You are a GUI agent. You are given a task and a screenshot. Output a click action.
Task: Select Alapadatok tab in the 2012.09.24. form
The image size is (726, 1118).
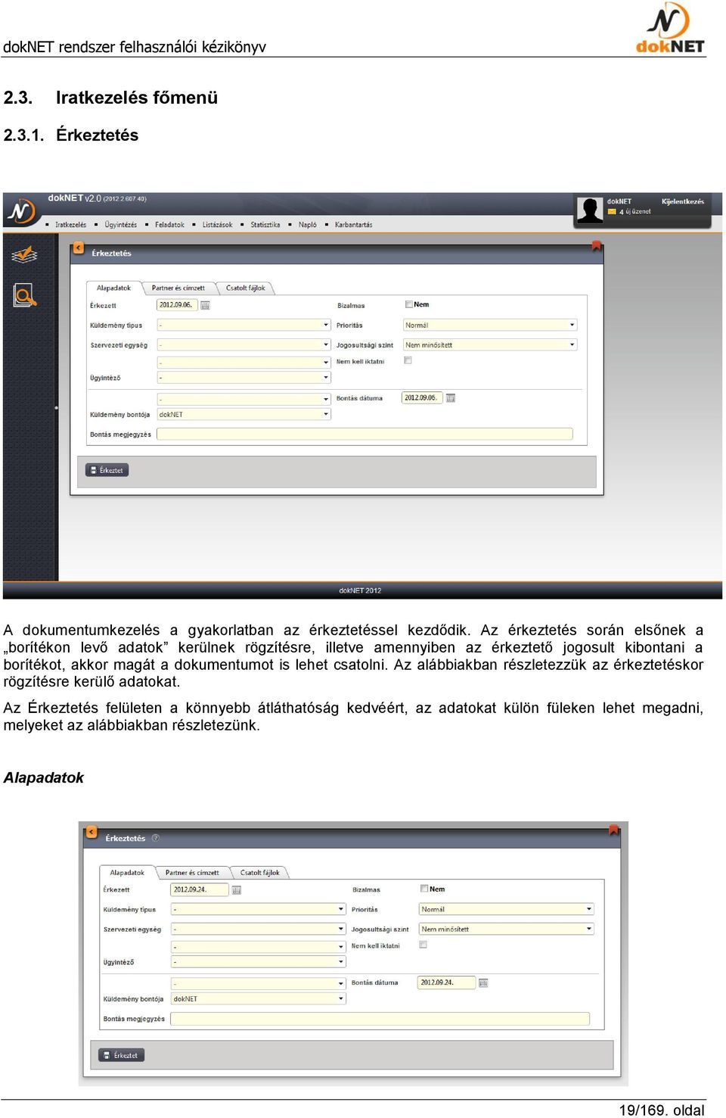pyautogui.click(x=127, y=873)
